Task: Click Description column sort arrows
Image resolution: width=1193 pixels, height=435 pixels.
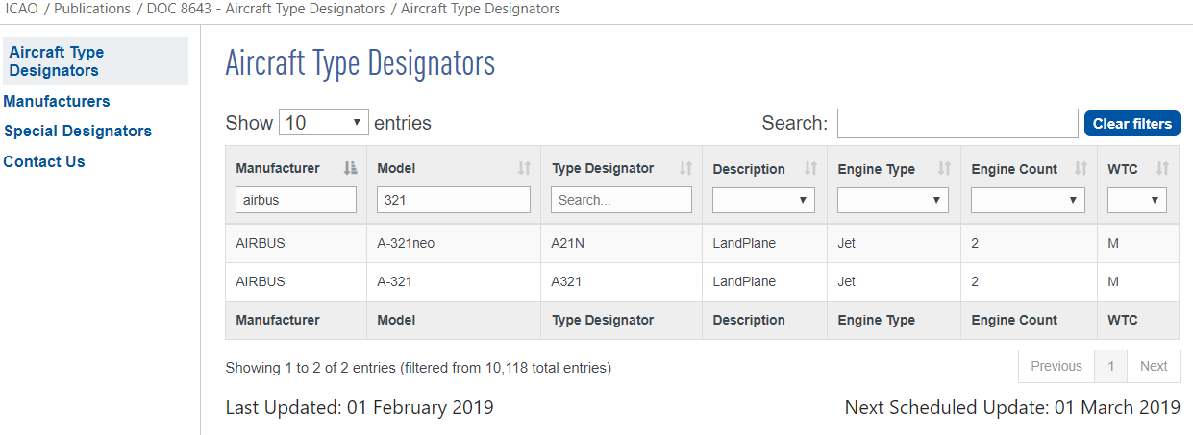Action: point(810,168)
